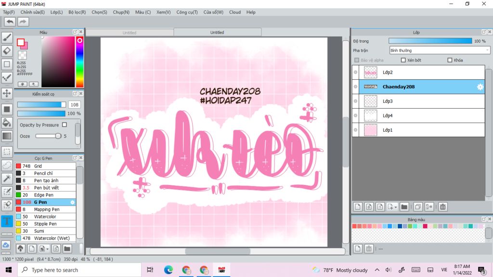Open the Lớp(L) menu

pyautogui.click(x=57, y=12)
